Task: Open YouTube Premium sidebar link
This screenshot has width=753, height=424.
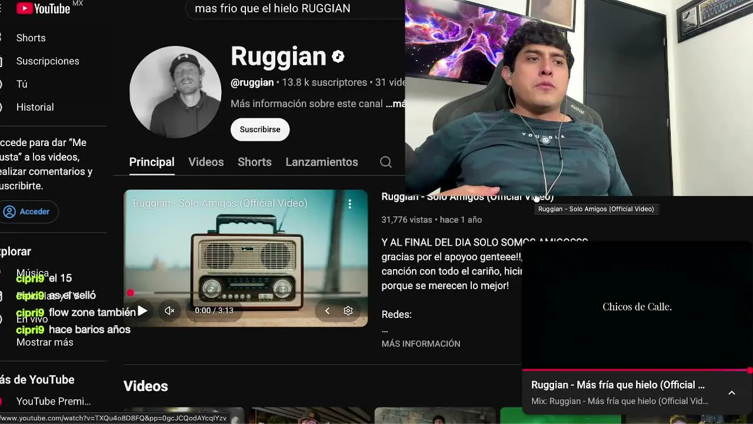Action: click(x=54, y=402)
